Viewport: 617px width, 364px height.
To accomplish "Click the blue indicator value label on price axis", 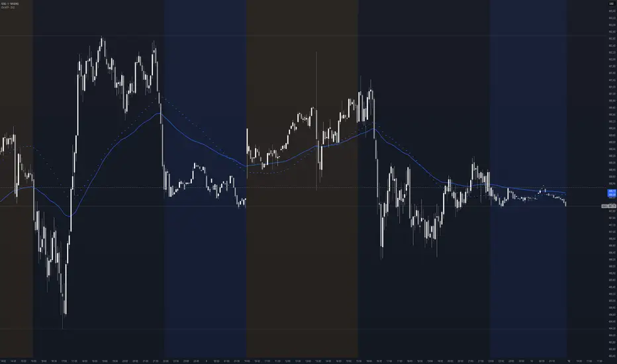I will pyautogui.click(x=612, y=193).
